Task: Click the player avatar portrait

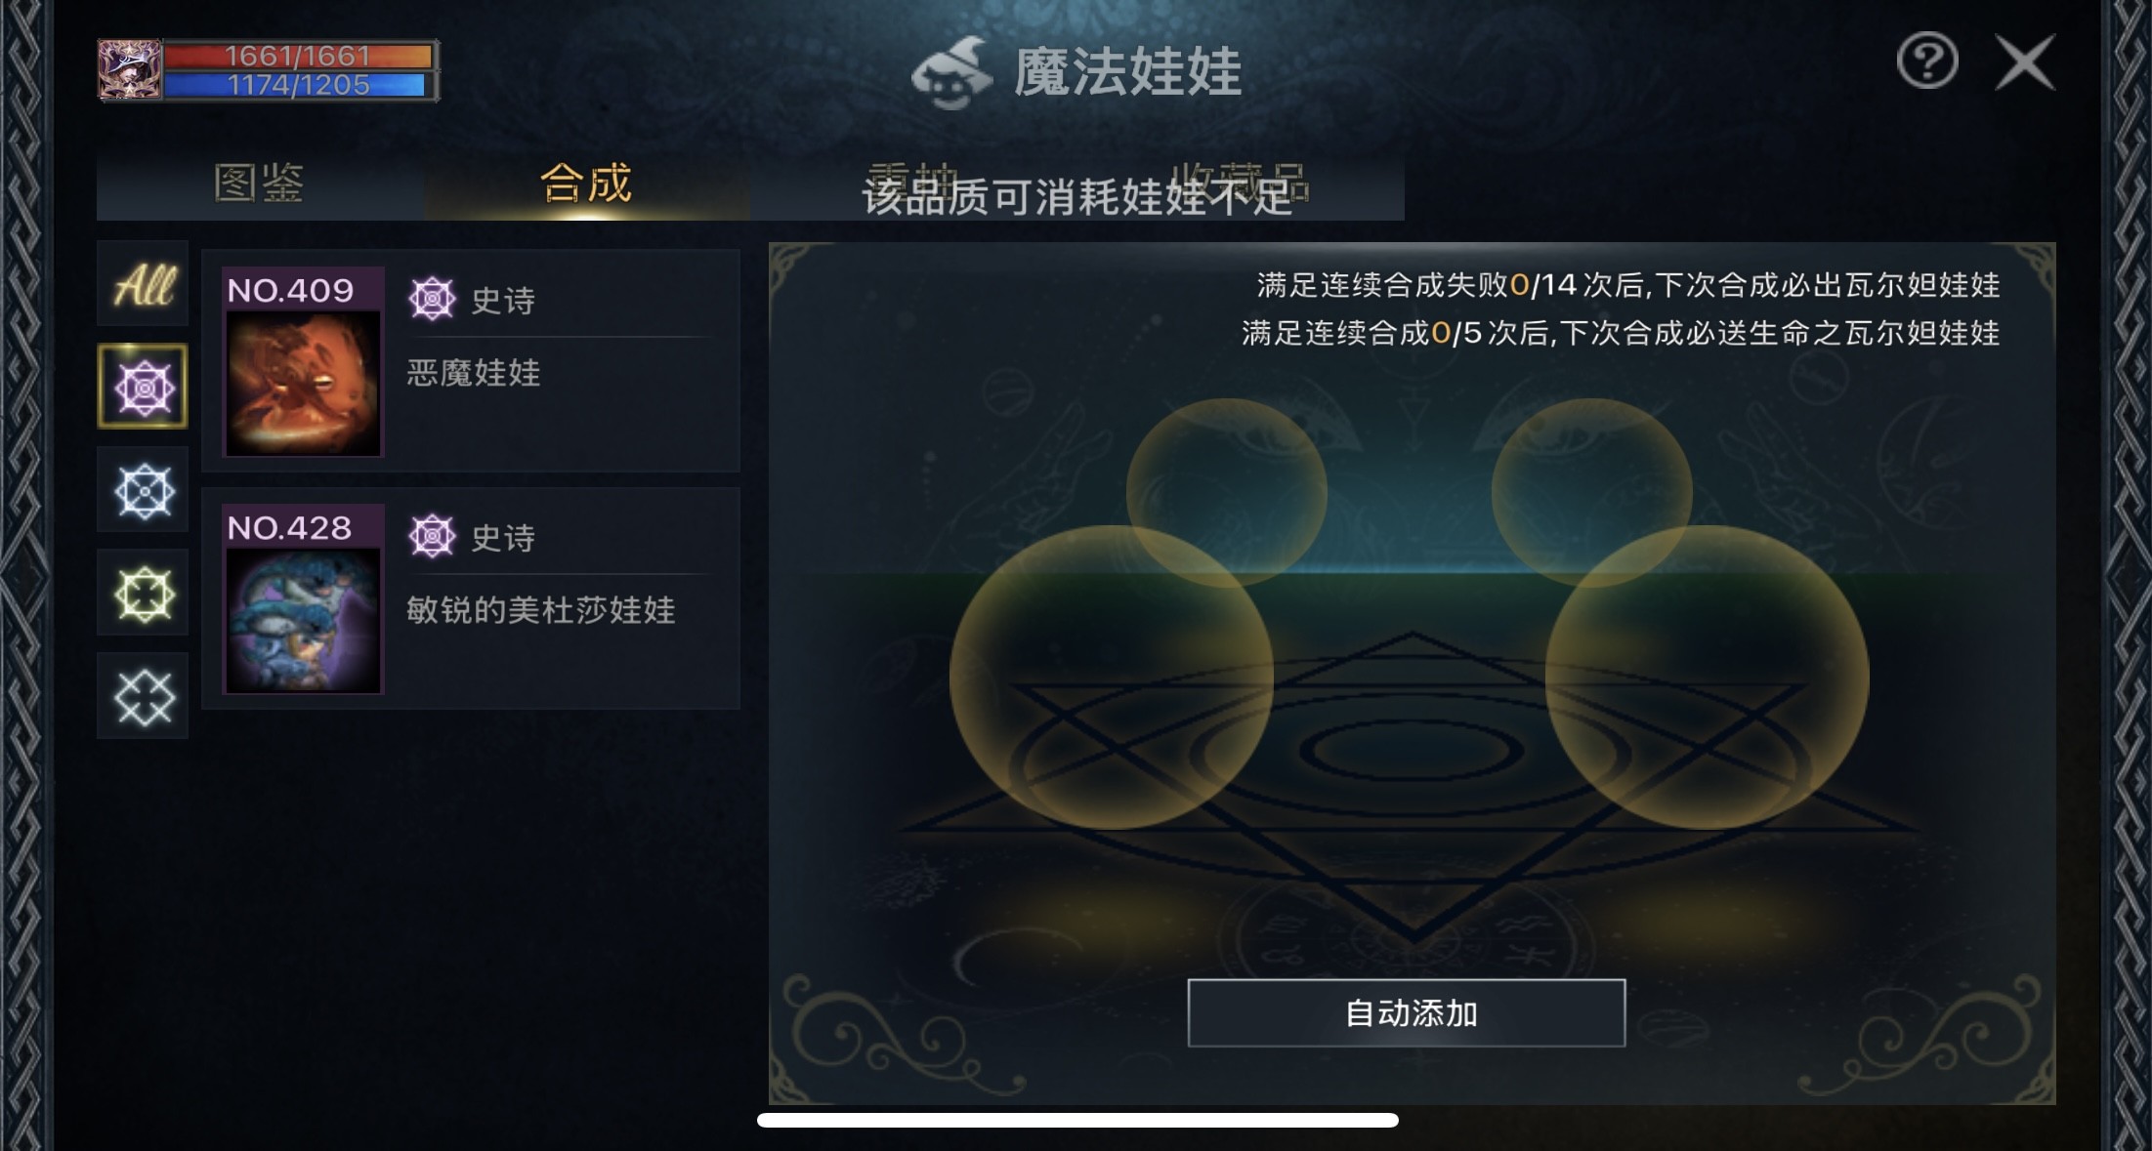Action: point(130,69)
